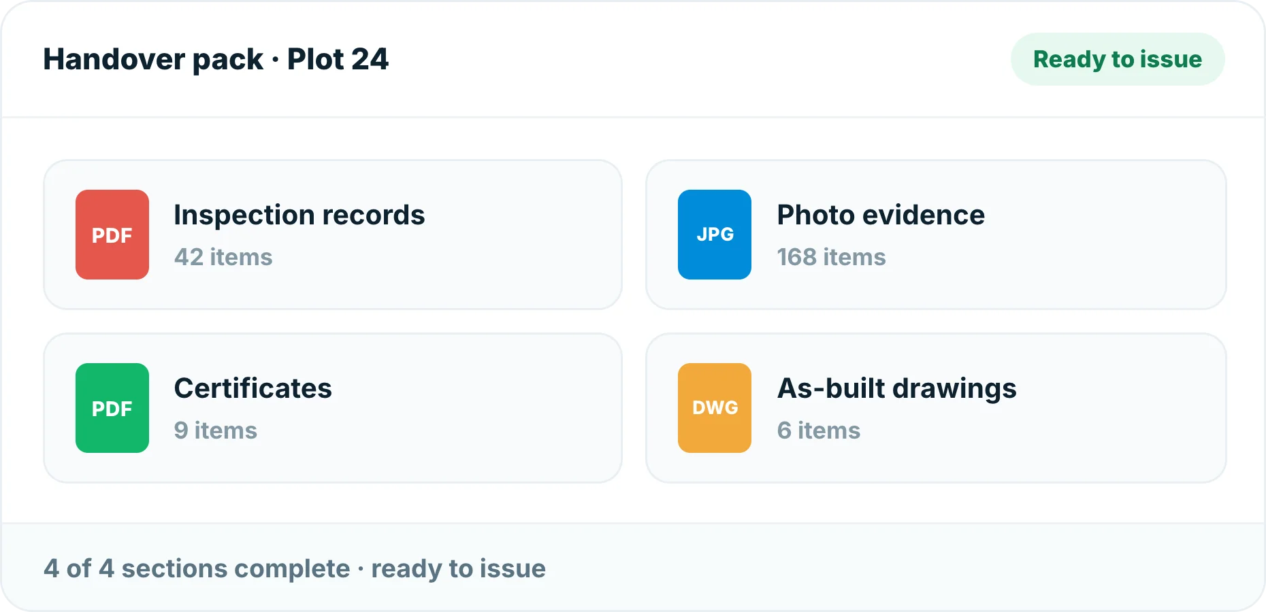The height and width of the screenshot is (612, 1266).
Task: Click the Ready to issue status badge
Action: 1118,59
